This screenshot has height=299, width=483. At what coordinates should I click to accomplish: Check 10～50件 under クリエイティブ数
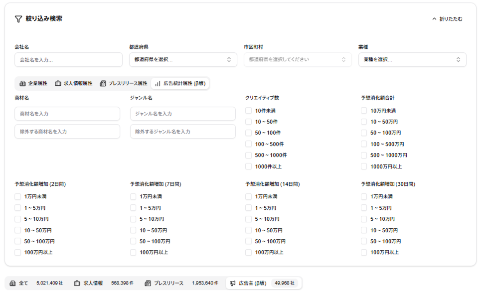coord(249,122)
